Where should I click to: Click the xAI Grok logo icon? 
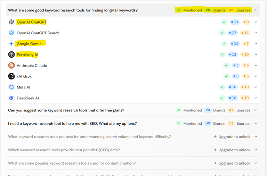click(x=11, y=76)
